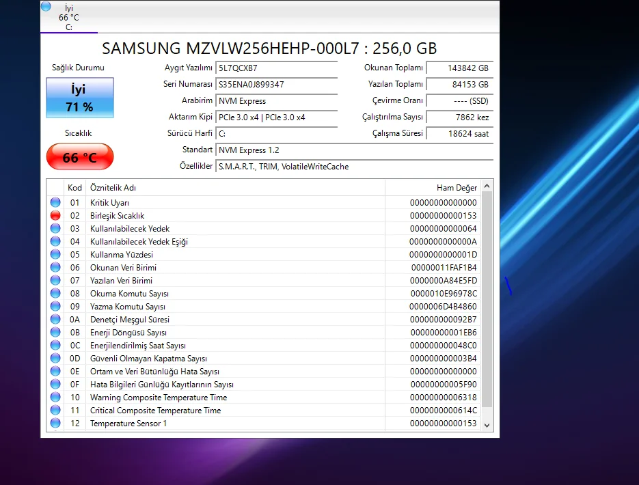Click the Seri Numarası field S35ENA0J899347
The height and width of the screenshot is (485, 639).
click(x=276, y=84)
